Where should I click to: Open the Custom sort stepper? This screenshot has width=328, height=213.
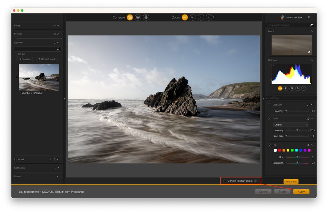click(x=54, y=42)
